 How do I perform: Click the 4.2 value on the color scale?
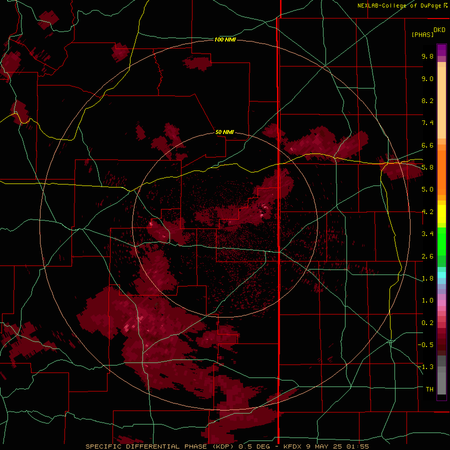click(x=427, y=212)
